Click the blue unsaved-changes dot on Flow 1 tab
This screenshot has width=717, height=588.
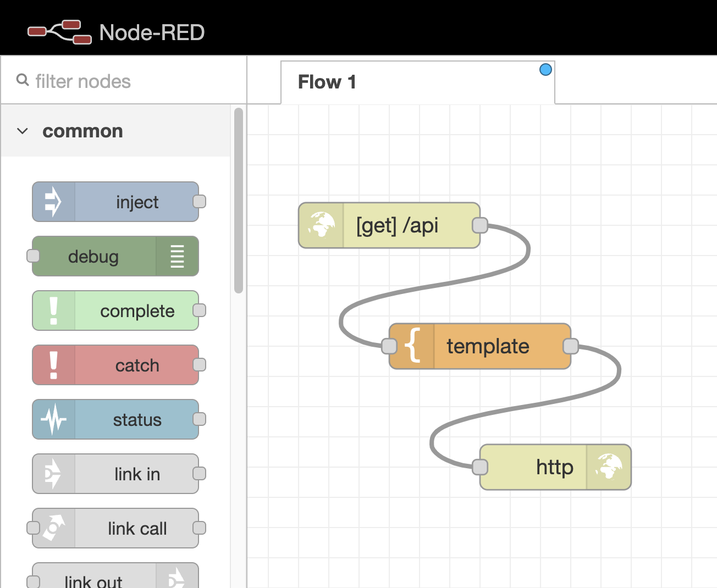(x=545, y=70)
